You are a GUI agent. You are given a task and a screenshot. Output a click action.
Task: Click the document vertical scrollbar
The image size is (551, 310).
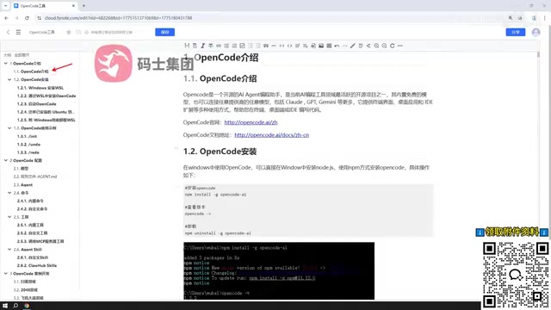[x=538, y=54]
